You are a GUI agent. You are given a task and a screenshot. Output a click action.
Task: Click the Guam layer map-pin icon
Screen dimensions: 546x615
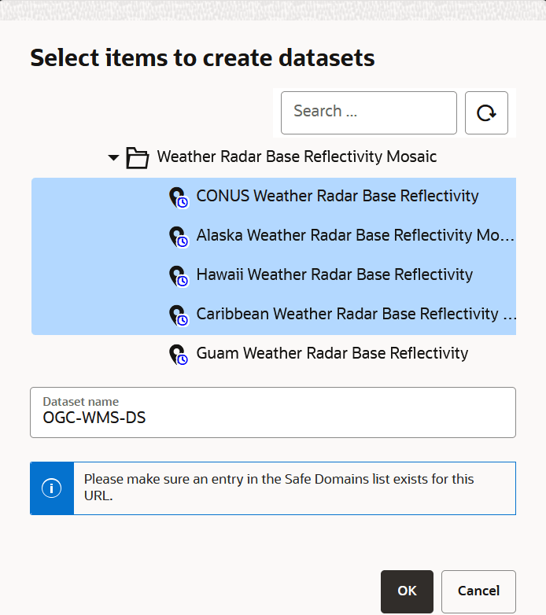tap(179, 355)
